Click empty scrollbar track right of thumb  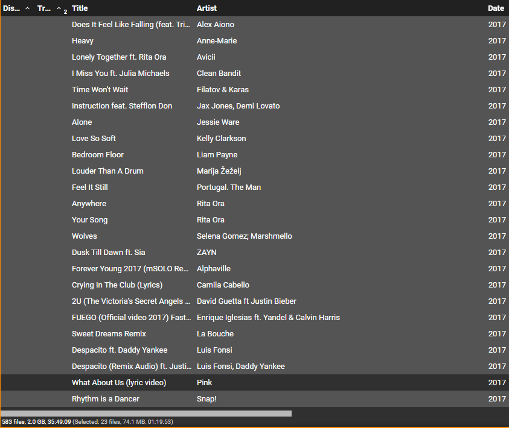click(x=399, y=414)
